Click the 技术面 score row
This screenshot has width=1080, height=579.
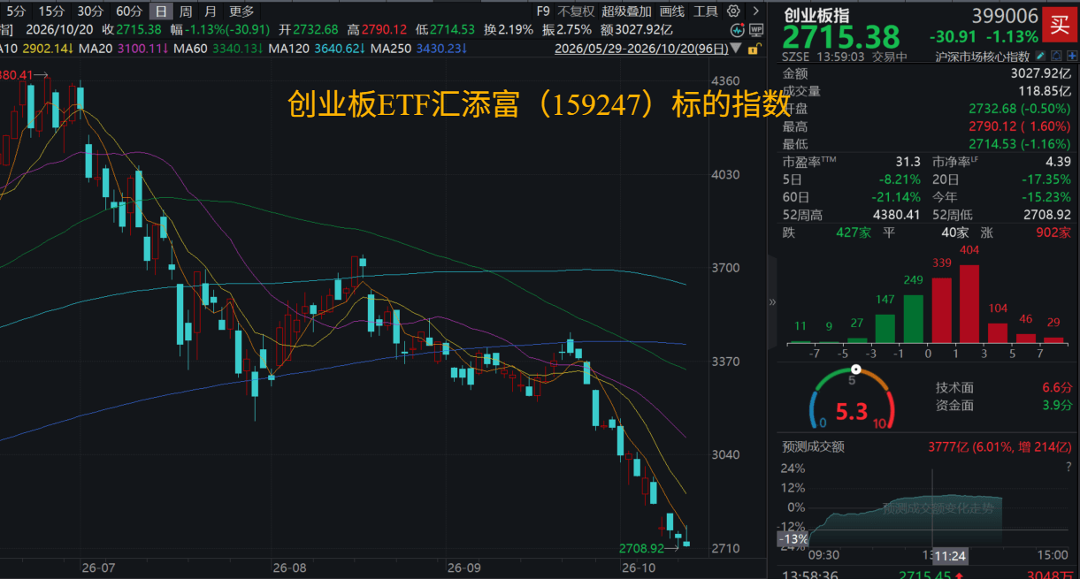tap(1004, 387)
